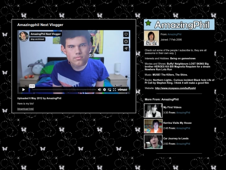
Task: Open 'Kerrina Visits My House' title
Action: (177, 123)
